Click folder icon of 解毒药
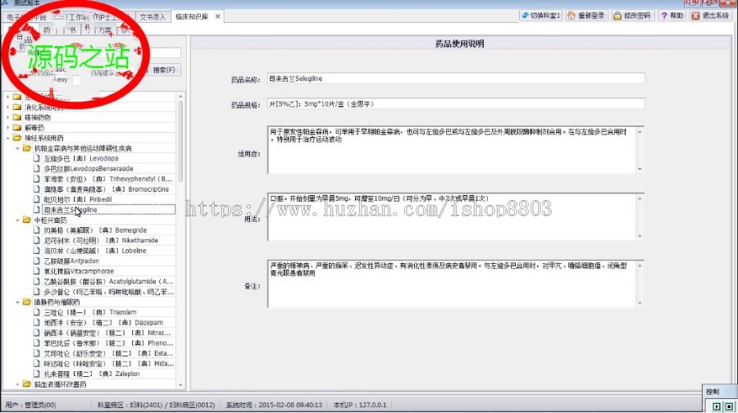Viewport: 738px width, 413px height. click(17, 128)
